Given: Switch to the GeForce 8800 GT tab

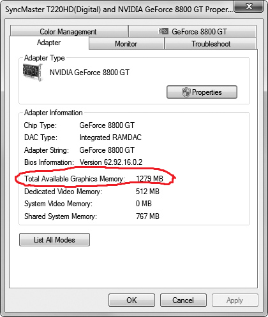Looking at the screenshot, I should coord(192,31).
